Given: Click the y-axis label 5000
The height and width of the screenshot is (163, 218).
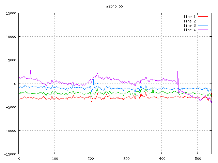Looking at the screenshot, I should pos(12,60).
